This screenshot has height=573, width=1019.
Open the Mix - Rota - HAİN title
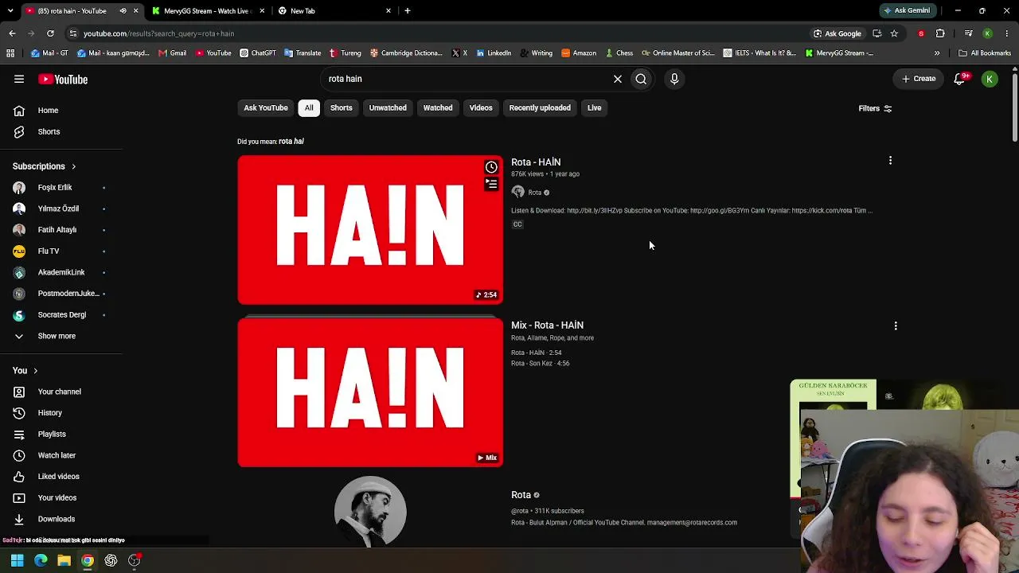[547, 325]
